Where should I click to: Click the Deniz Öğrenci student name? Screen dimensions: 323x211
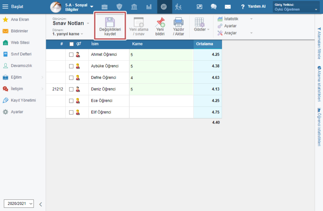click(x=103, y=89)
